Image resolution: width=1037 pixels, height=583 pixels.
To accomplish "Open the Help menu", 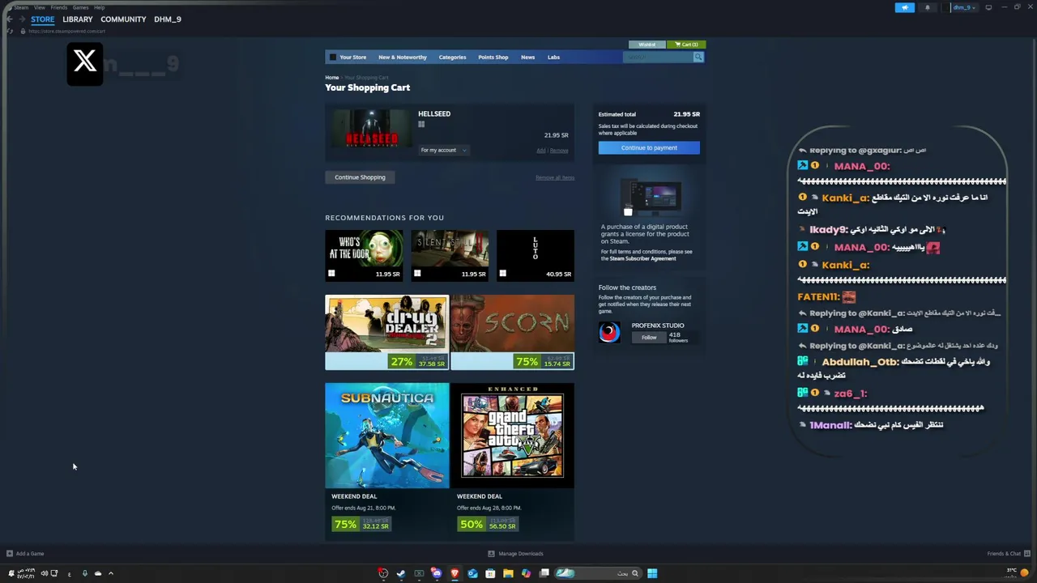I will point(99,7).
